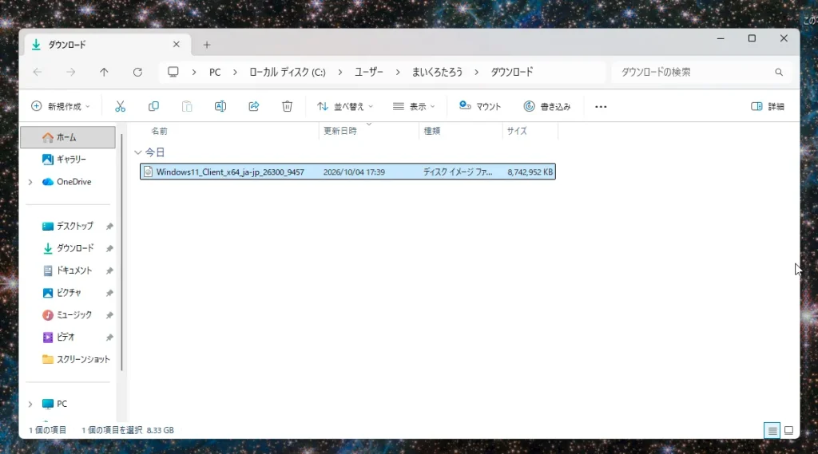
Task: Click the navigation pane scrollbar
Action: [x=121, y=253]
